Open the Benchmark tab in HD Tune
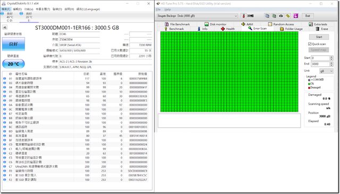Viewport: 340px width, 194px height. tap(174, 29)
